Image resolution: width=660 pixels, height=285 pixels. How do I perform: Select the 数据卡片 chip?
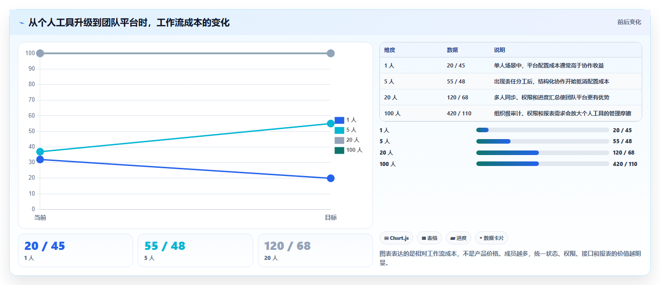tap(491, 238)
